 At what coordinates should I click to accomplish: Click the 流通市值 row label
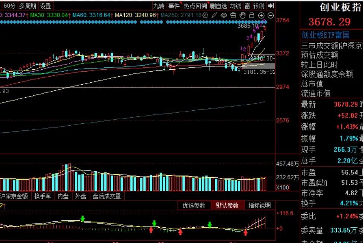(316, 93)
